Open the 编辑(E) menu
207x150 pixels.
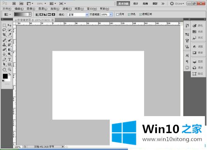click(x=19, y=9)
